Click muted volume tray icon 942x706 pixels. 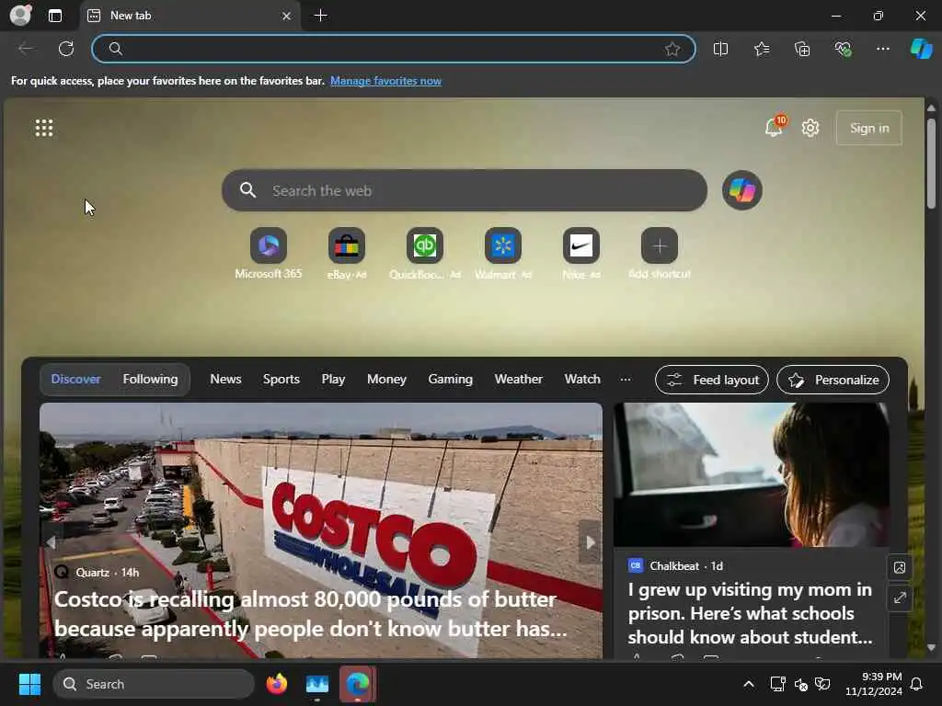point(801,684)
